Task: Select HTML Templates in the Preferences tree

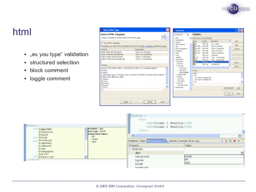Action: (x=184, y=72)
